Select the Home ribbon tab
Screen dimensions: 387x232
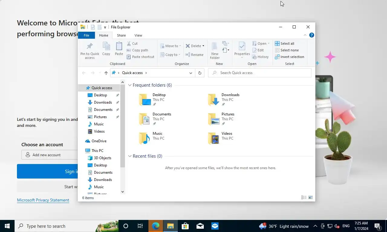click(104, 35)
